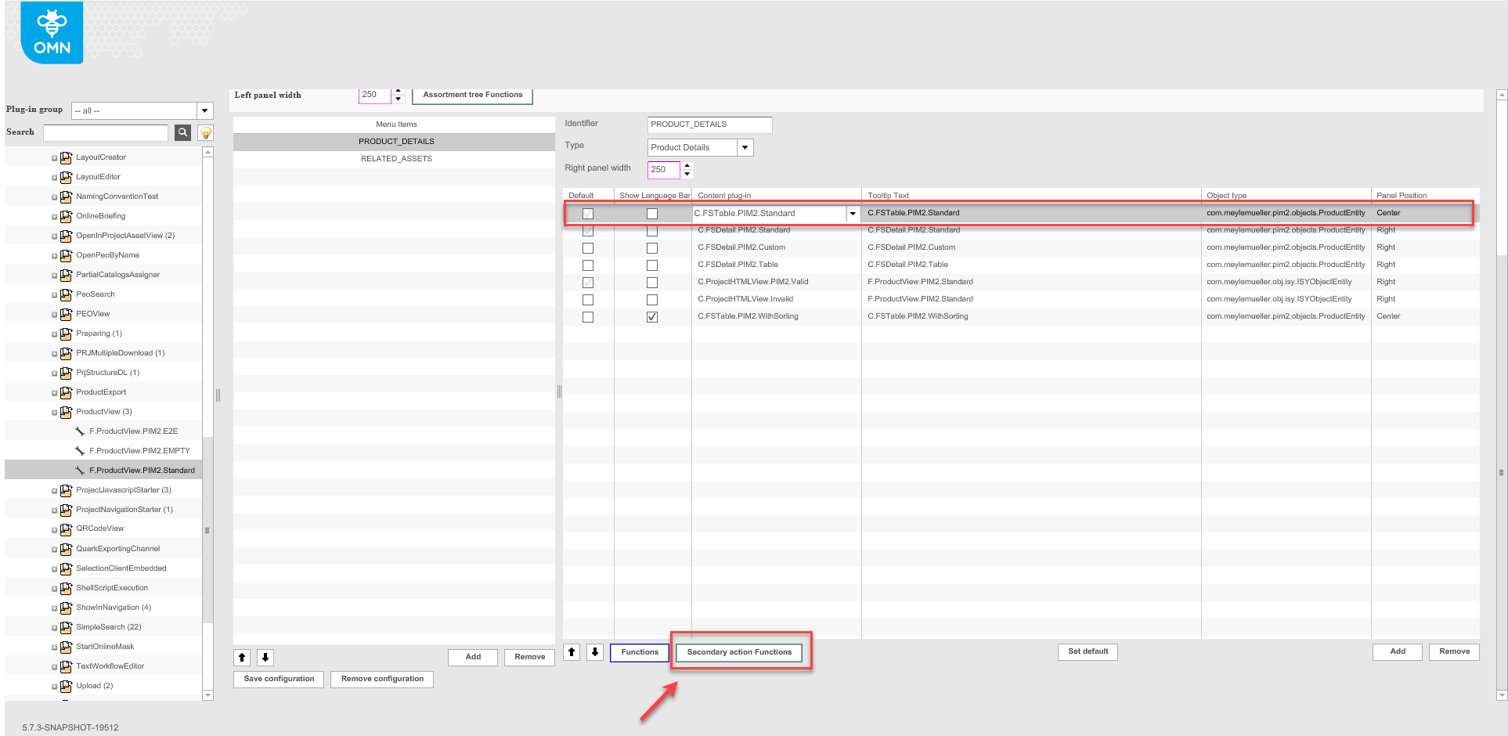Select the RELATED_ASSETS menu item

coord(395,158)
